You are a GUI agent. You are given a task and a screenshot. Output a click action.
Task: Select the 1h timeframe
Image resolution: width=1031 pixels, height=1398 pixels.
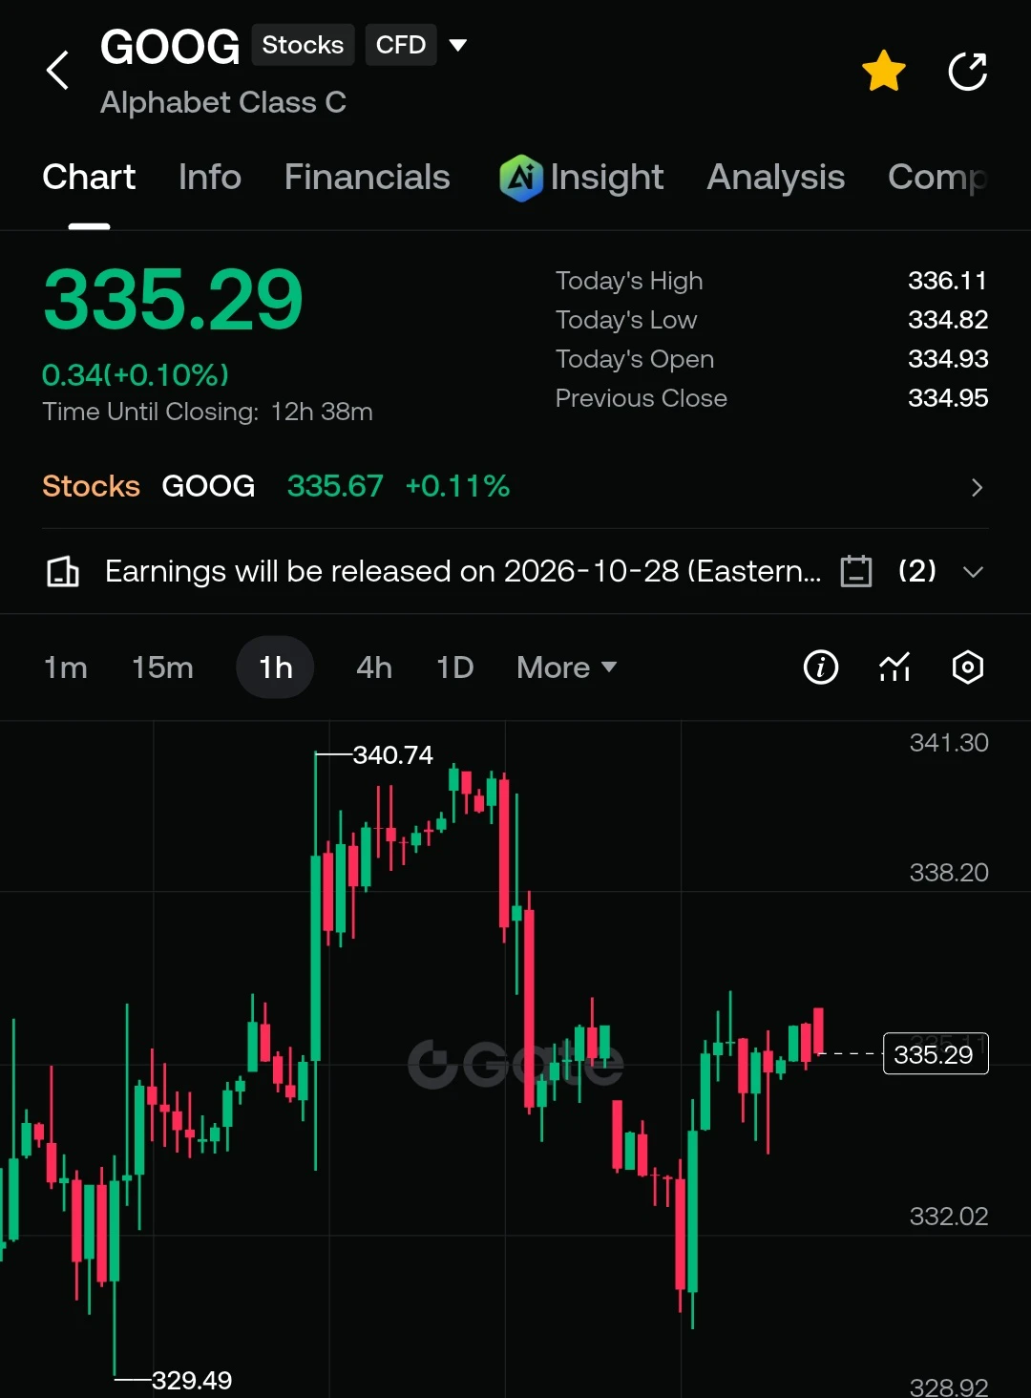[275, 667]
